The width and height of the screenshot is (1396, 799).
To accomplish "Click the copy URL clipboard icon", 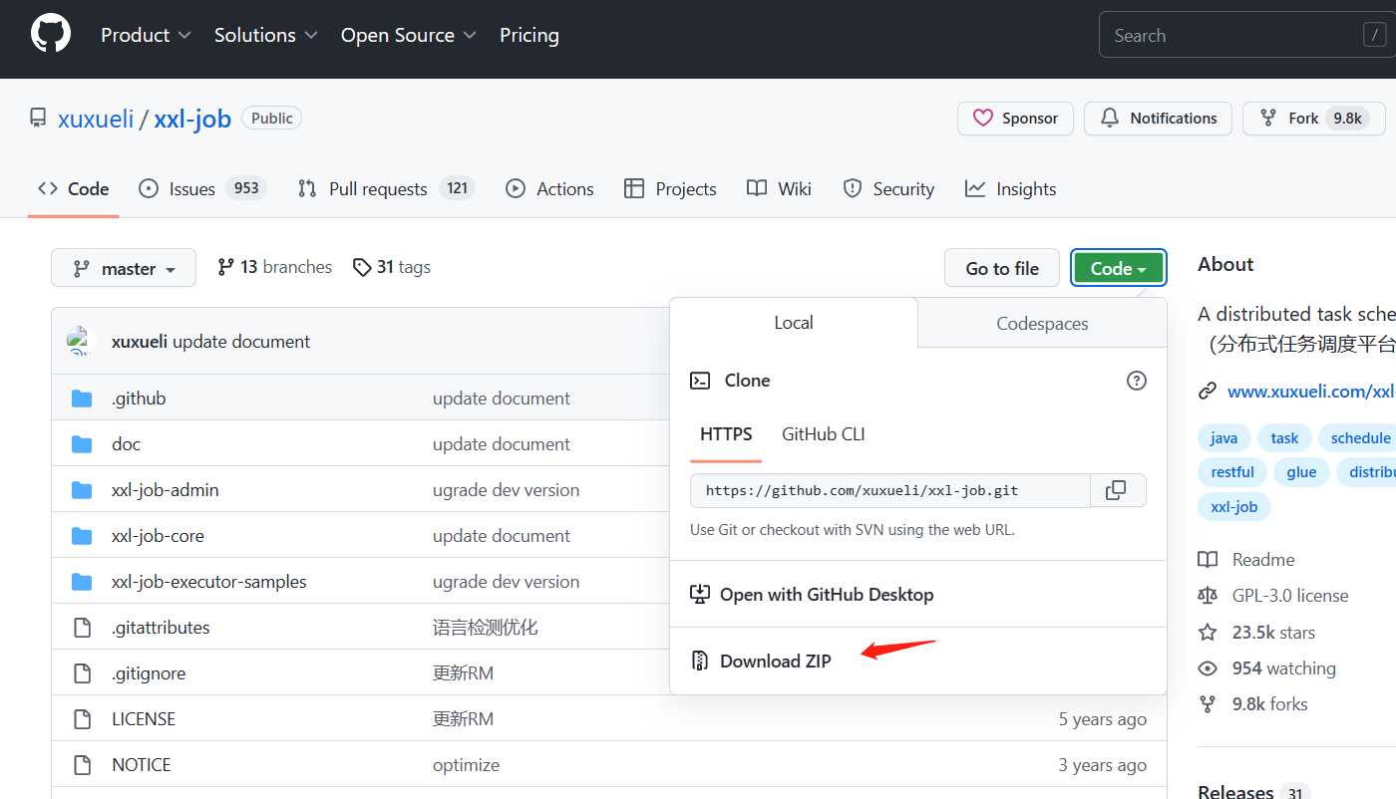I will [x=1116, y=490].
